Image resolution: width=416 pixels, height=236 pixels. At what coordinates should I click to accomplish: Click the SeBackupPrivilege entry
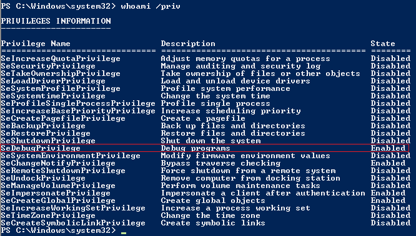(x=43, y=126)
